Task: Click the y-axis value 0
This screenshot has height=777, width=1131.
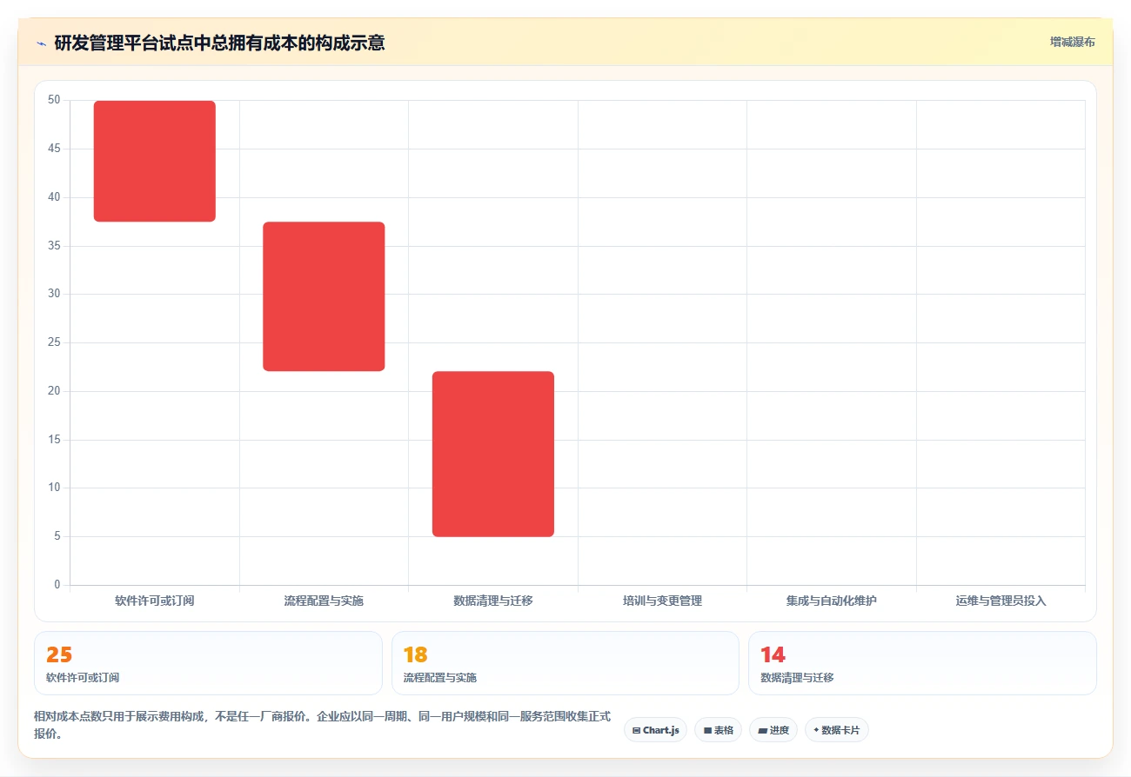Action: pos(57,585)
